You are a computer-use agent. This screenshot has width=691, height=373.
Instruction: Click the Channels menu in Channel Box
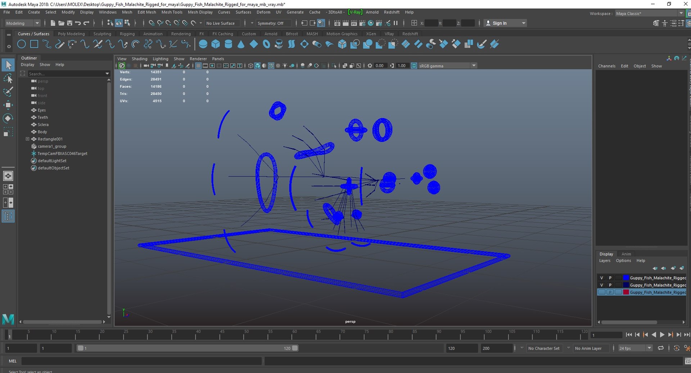(x=606, y=66)
